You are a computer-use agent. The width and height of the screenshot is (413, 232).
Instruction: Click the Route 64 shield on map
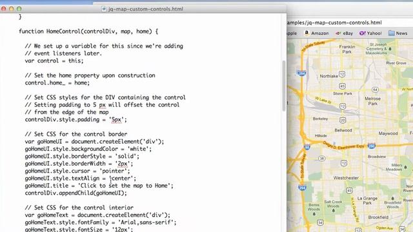[x=376, y=90]
